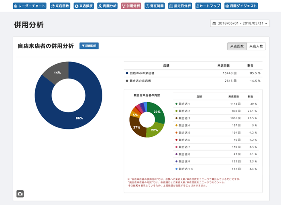Toggle view to 来店人数
This screenshot has height=205, width=281.
256,46
